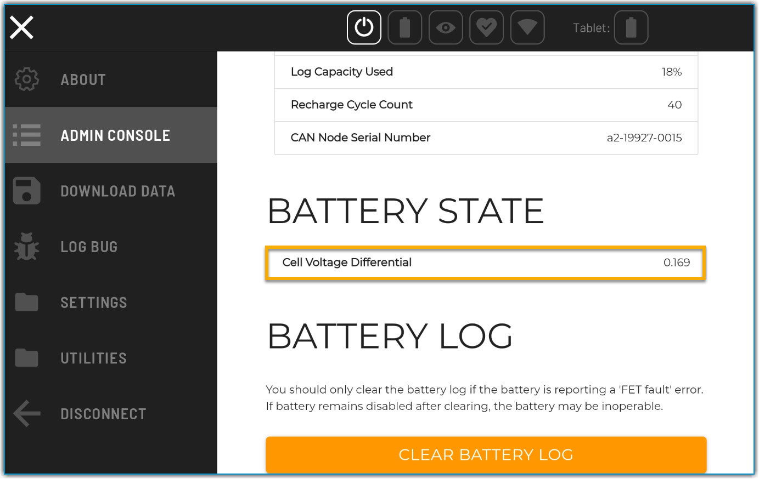This screenshot has height=479, width=759.
Task: Select the save icon next to Download Data
Action: tap(26, 191)
